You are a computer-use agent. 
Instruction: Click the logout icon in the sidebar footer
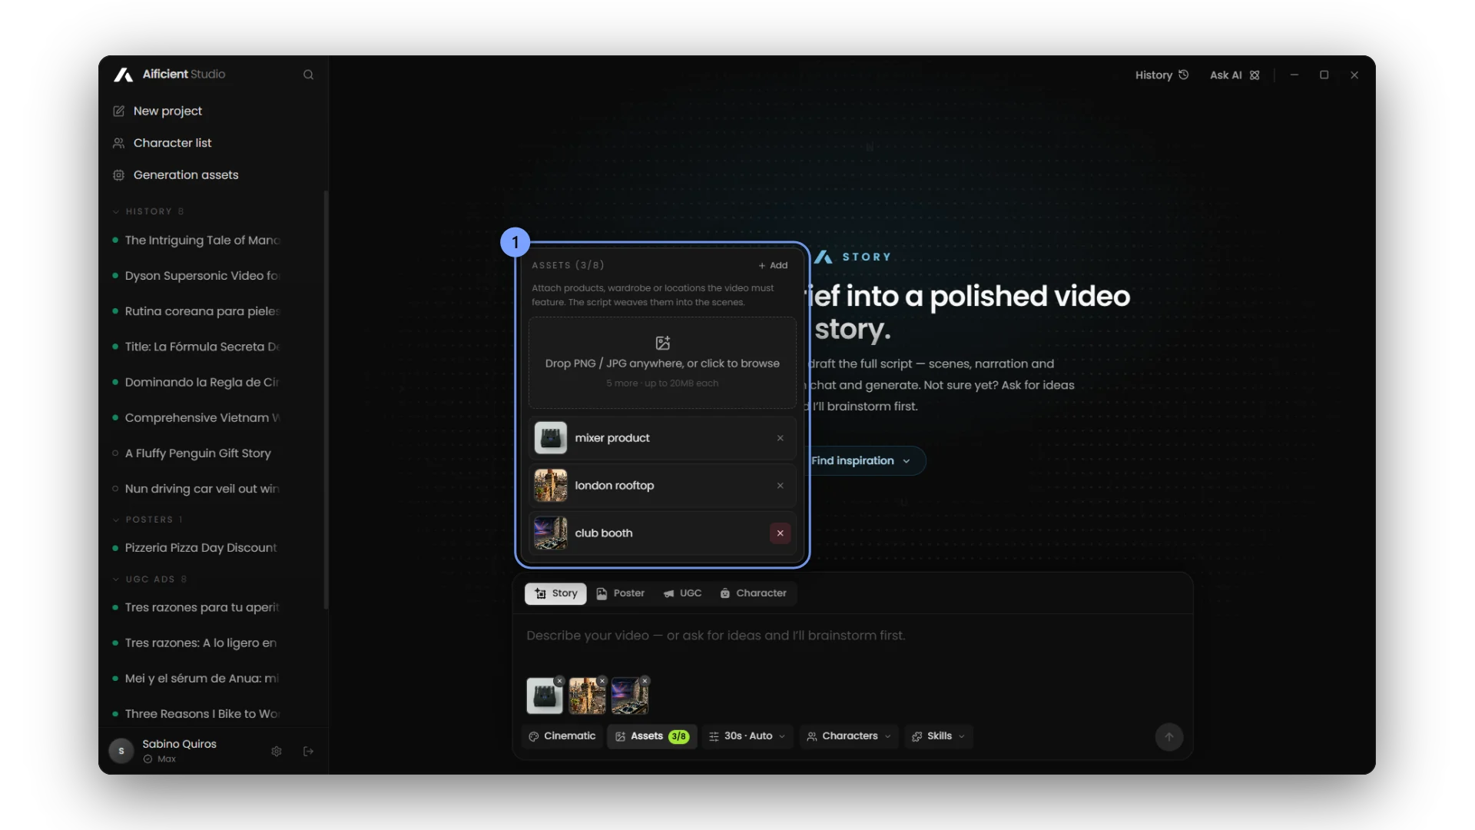tap(308, 751)
